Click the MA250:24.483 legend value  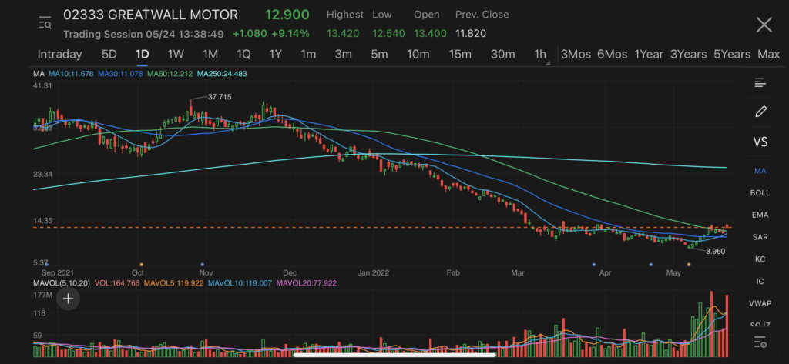tap(222, 74)
